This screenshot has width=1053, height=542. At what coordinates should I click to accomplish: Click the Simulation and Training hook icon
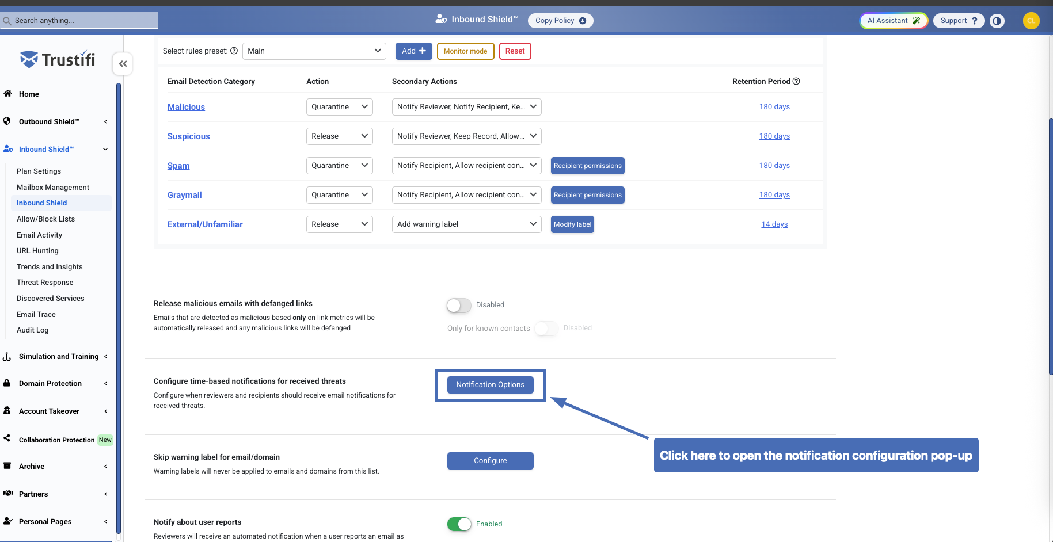[7, 357]
